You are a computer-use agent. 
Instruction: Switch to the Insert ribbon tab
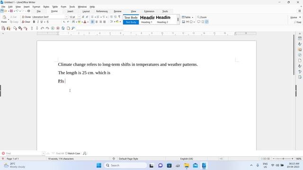71,11
